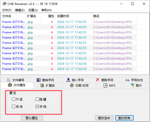Sort by the 路径 column header
The image size is (150, 122).
tap(114, 16)
